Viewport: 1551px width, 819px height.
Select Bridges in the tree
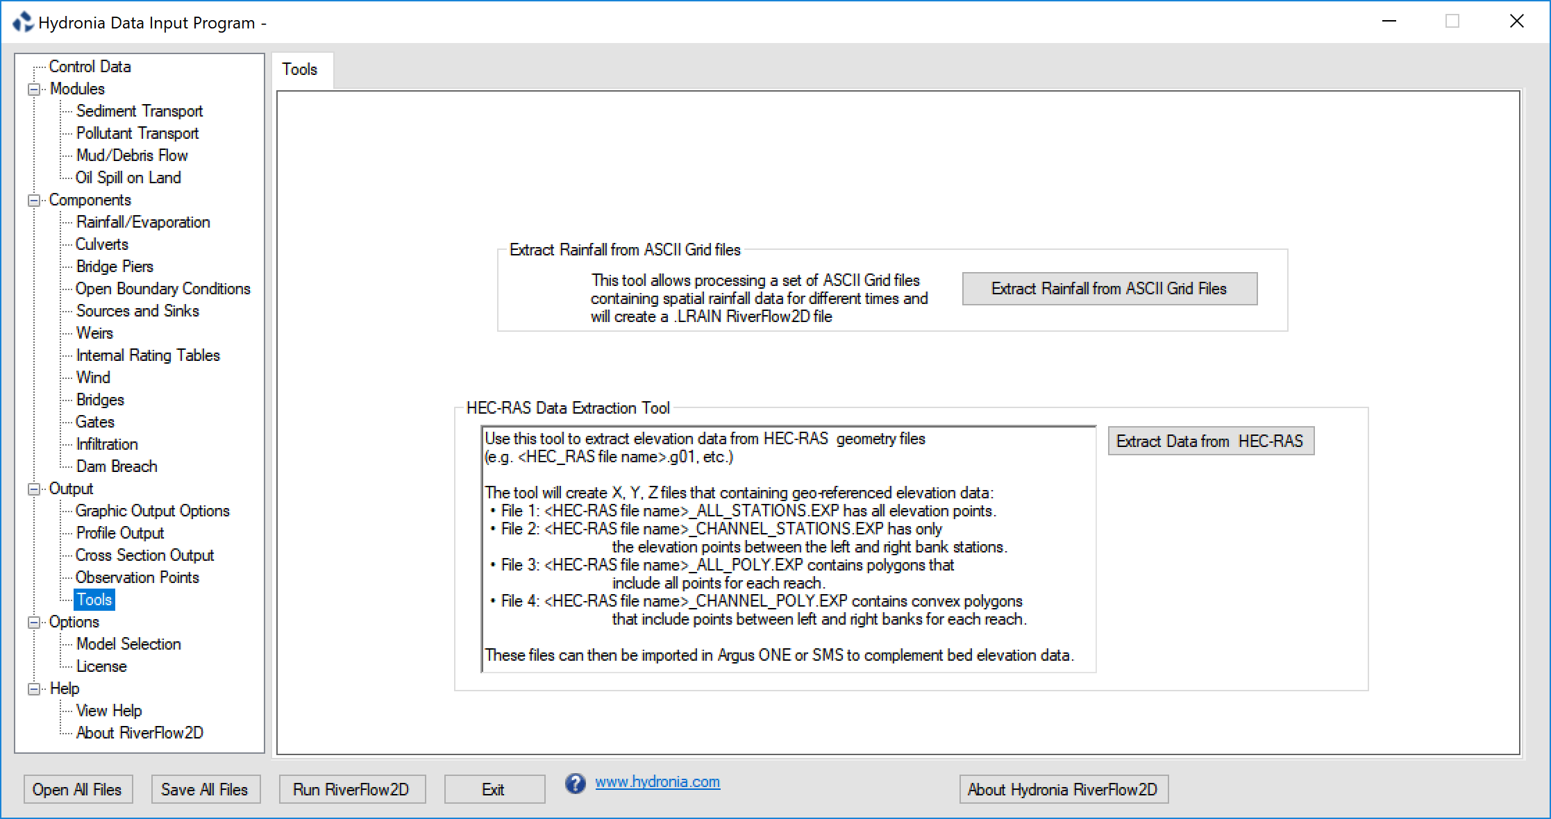coord(100,400)
